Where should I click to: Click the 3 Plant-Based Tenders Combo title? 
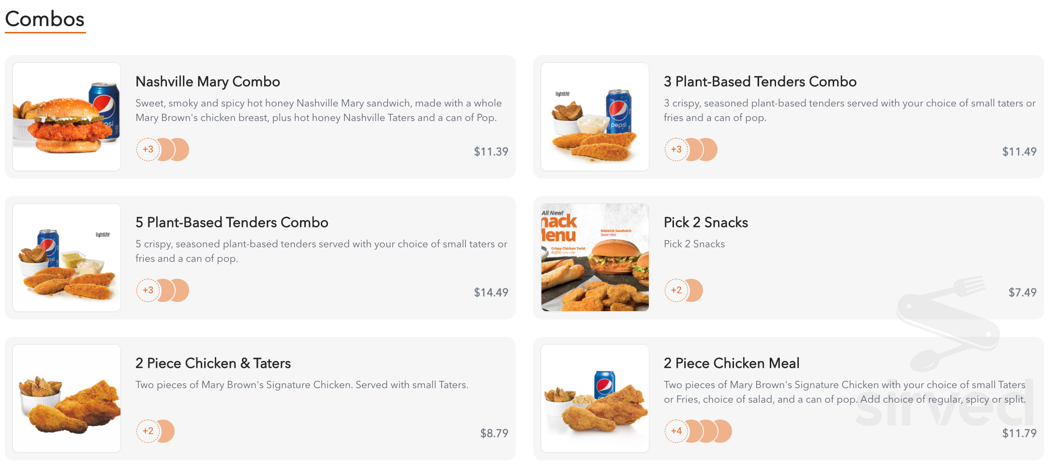760,81
